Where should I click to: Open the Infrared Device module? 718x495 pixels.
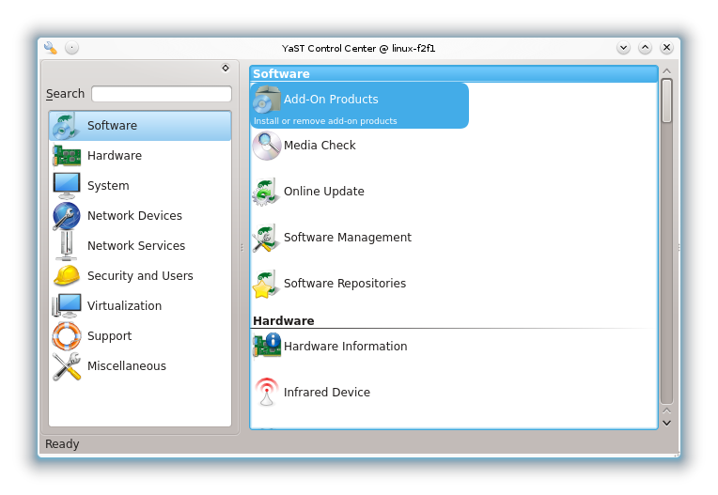tap(327, 393)
